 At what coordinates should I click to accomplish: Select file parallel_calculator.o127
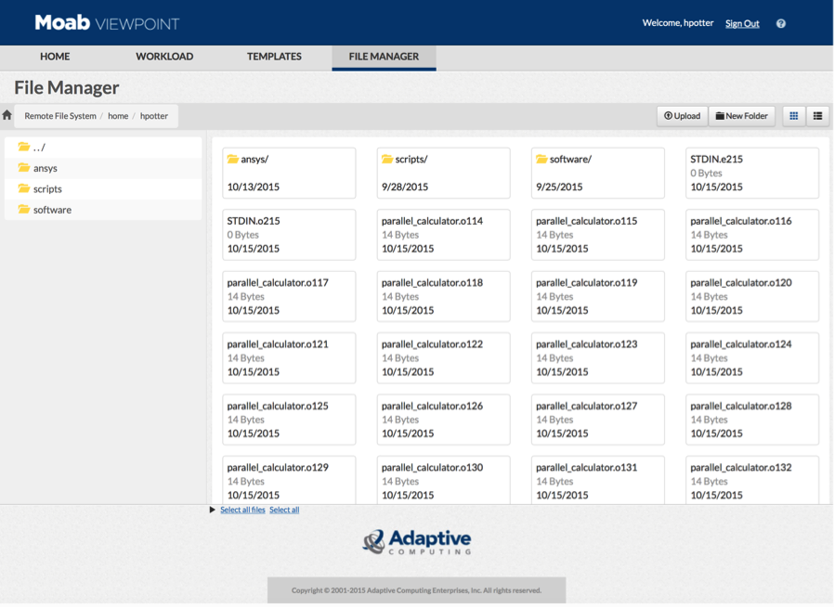598,420
